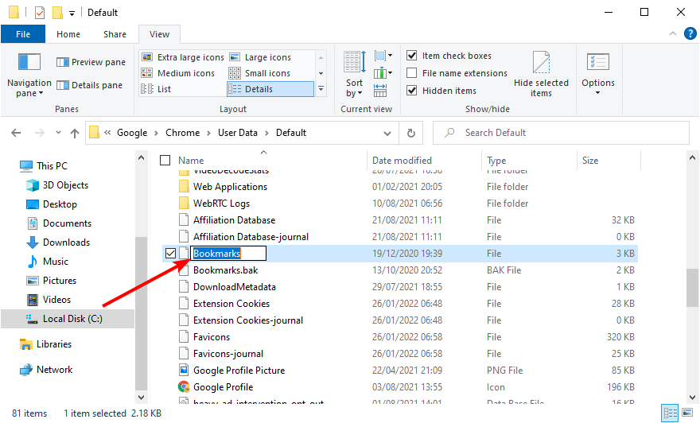Toggle Hidden items checkbox
This screenshot has height=423, width=700.
tap(411, 91)
